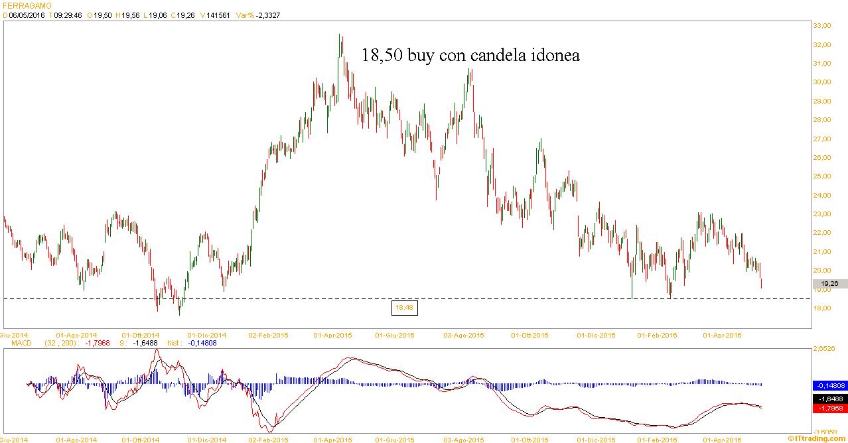The image size is (848, 443).
Task: Click the 26,00 price axis label
Action: (823, 158)
